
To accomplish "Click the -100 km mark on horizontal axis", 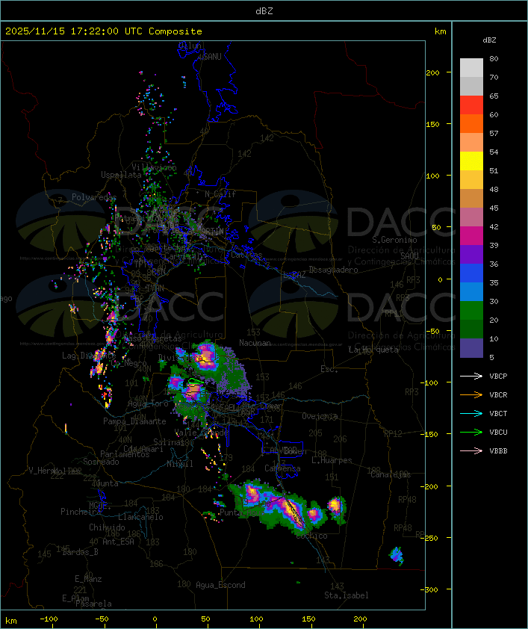I will 49,619.
